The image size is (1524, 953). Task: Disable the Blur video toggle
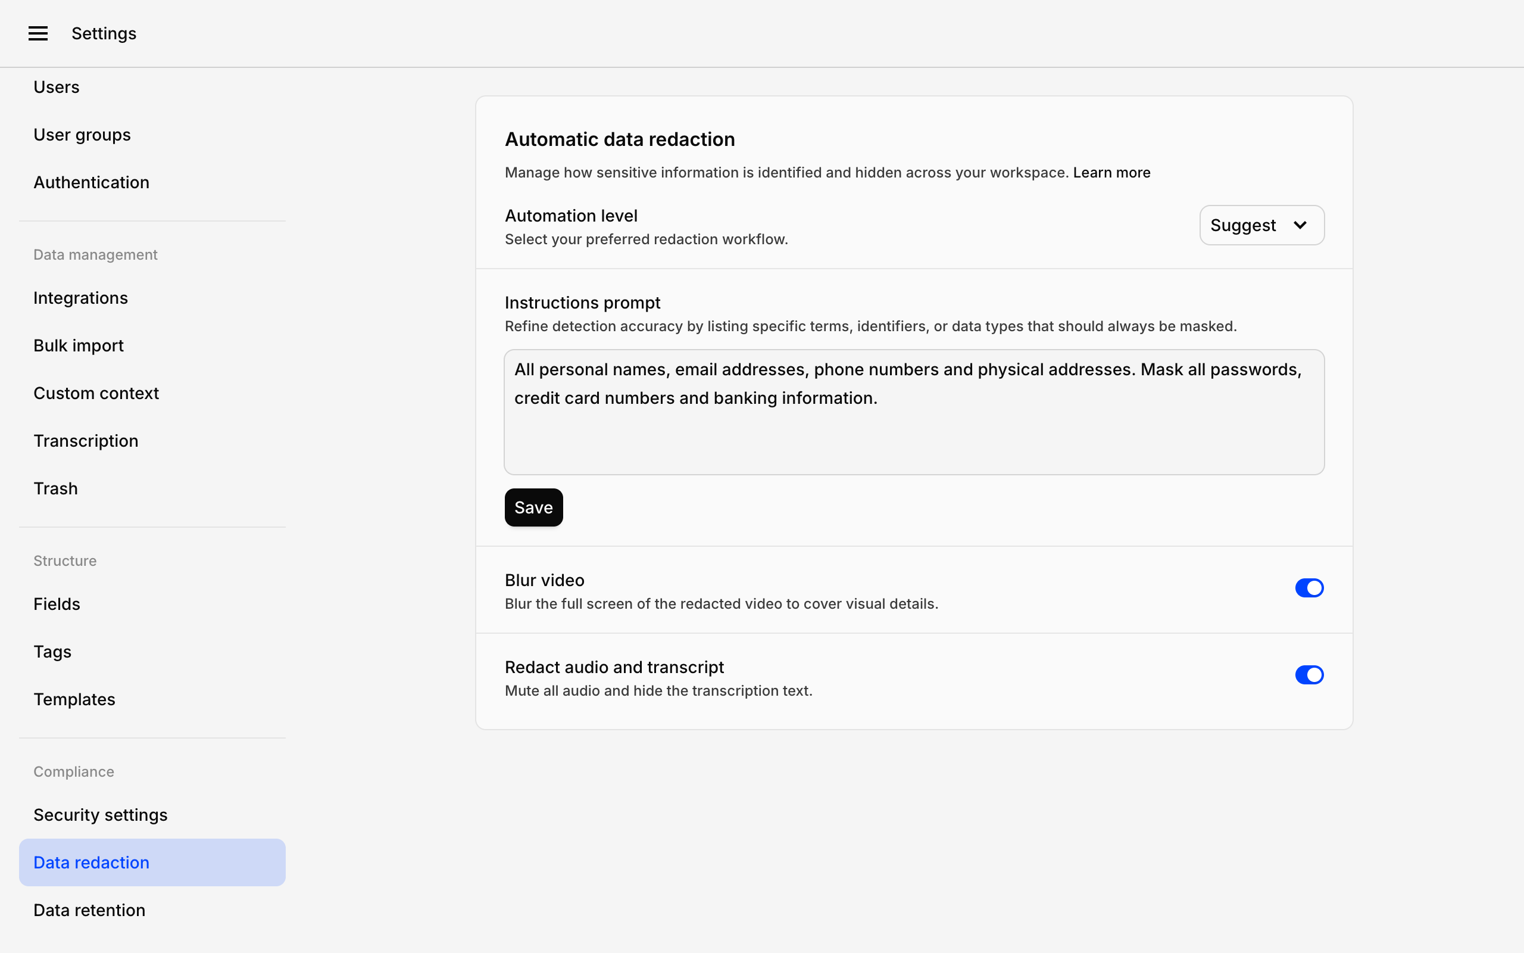coord(1308,587)
